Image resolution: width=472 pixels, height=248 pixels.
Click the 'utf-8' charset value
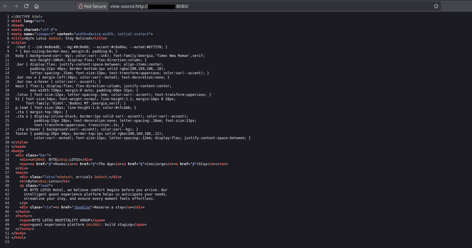48,30
